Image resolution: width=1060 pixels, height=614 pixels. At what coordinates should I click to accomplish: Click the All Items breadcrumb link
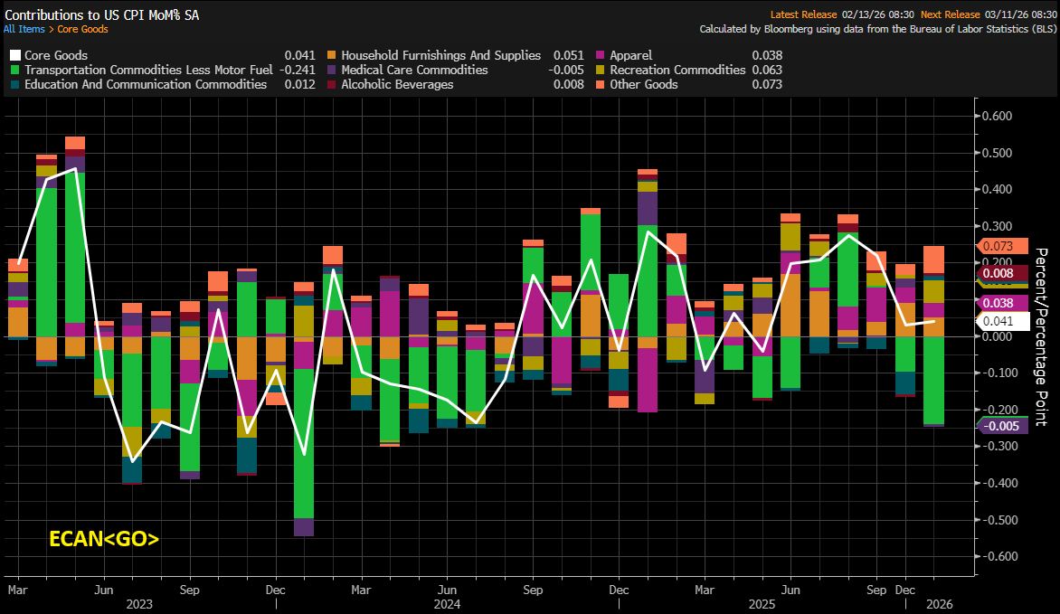coord(24,29)
